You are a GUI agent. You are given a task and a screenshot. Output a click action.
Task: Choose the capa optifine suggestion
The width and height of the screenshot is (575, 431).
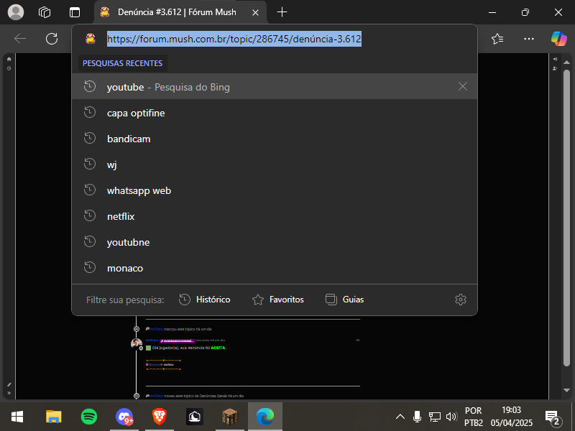275,113
